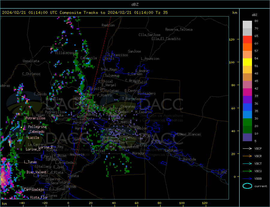Screen dimensions: 270x207
Task: Click the 'Tres_Mayo' map label
Action: [x=109, y=69]
